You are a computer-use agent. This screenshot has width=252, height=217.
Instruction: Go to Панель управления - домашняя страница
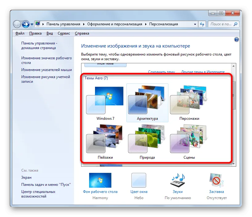pos(39,45)
